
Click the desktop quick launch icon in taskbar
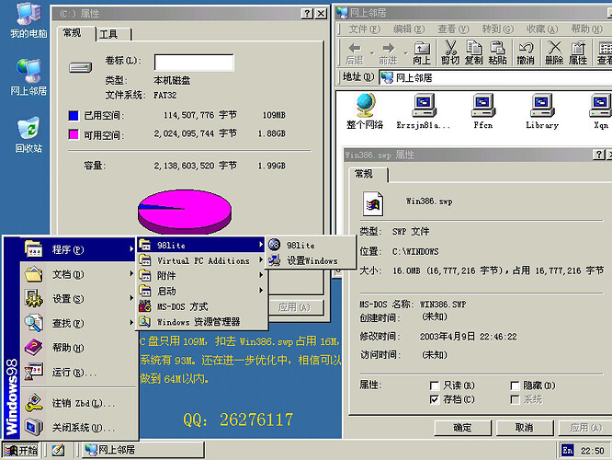[58, 450]
